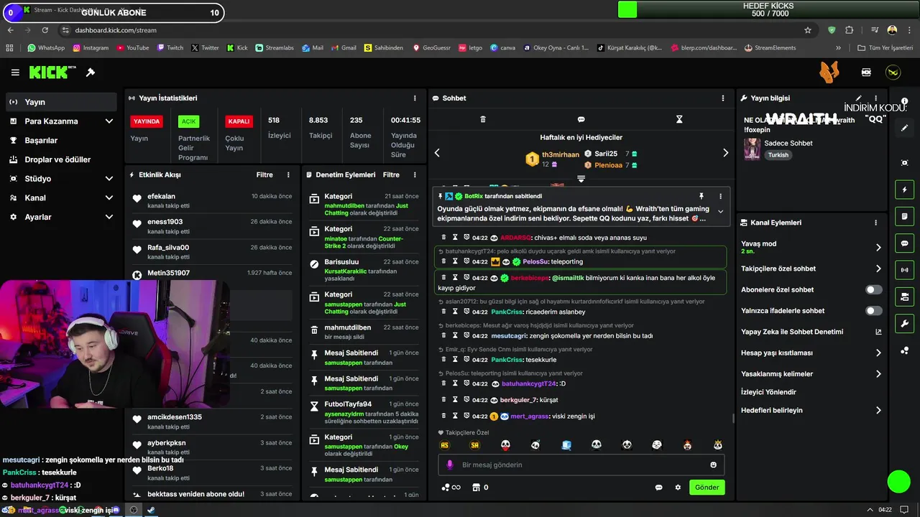The height and width of the screenshot is (517, 920).
Task: Open Sohbet panel three-dot menu
Action: (x=723, y=98)
